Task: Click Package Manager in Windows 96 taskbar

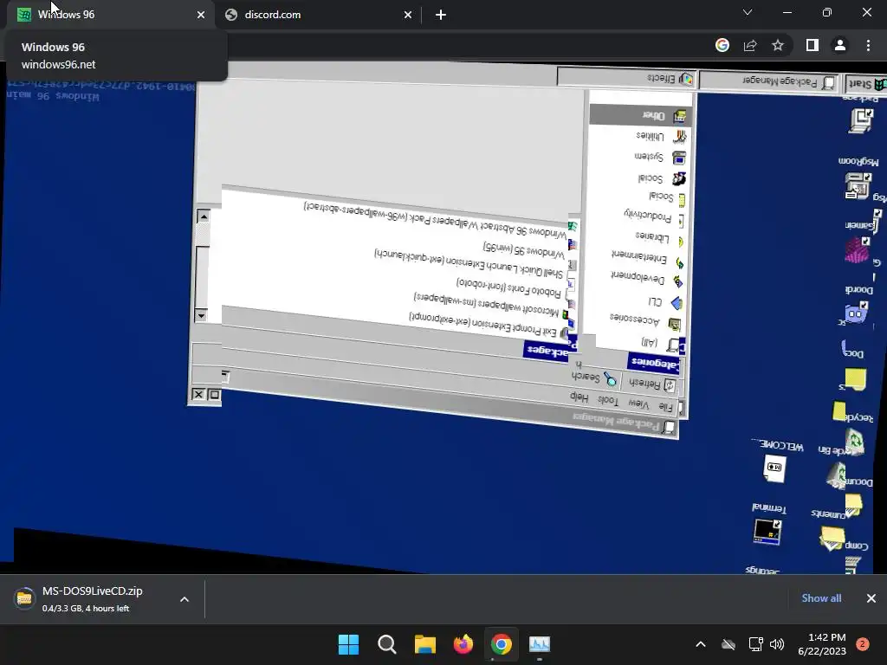Action: [769, 81]
